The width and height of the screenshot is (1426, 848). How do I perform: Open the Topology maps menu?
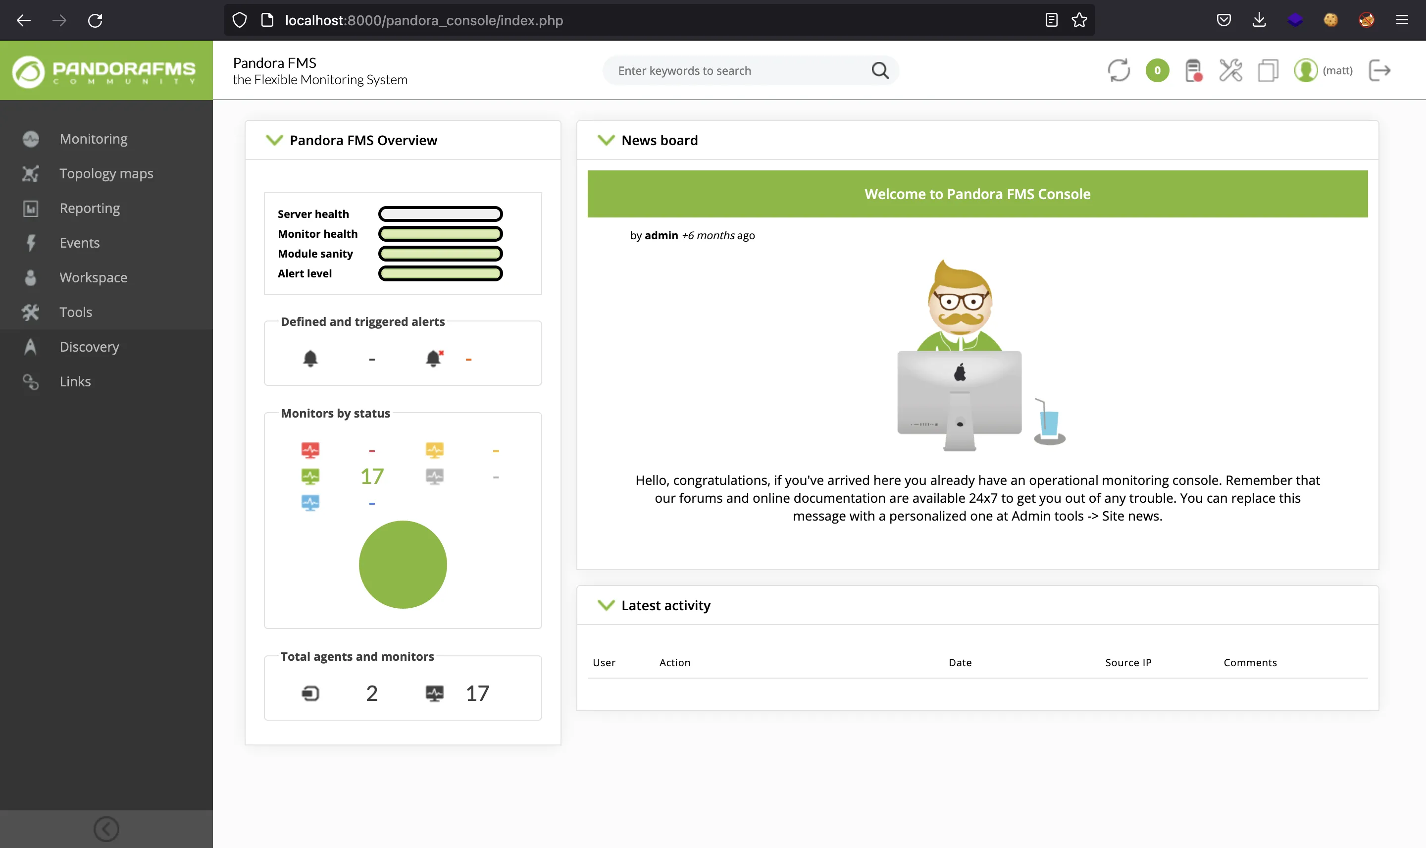(x=106, y=174)
